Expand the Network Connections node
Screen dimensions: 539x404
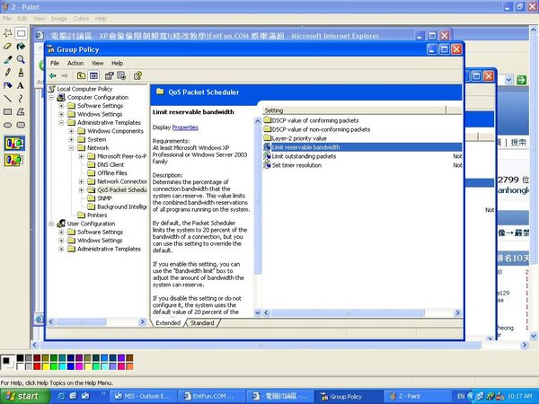point(81,181)
